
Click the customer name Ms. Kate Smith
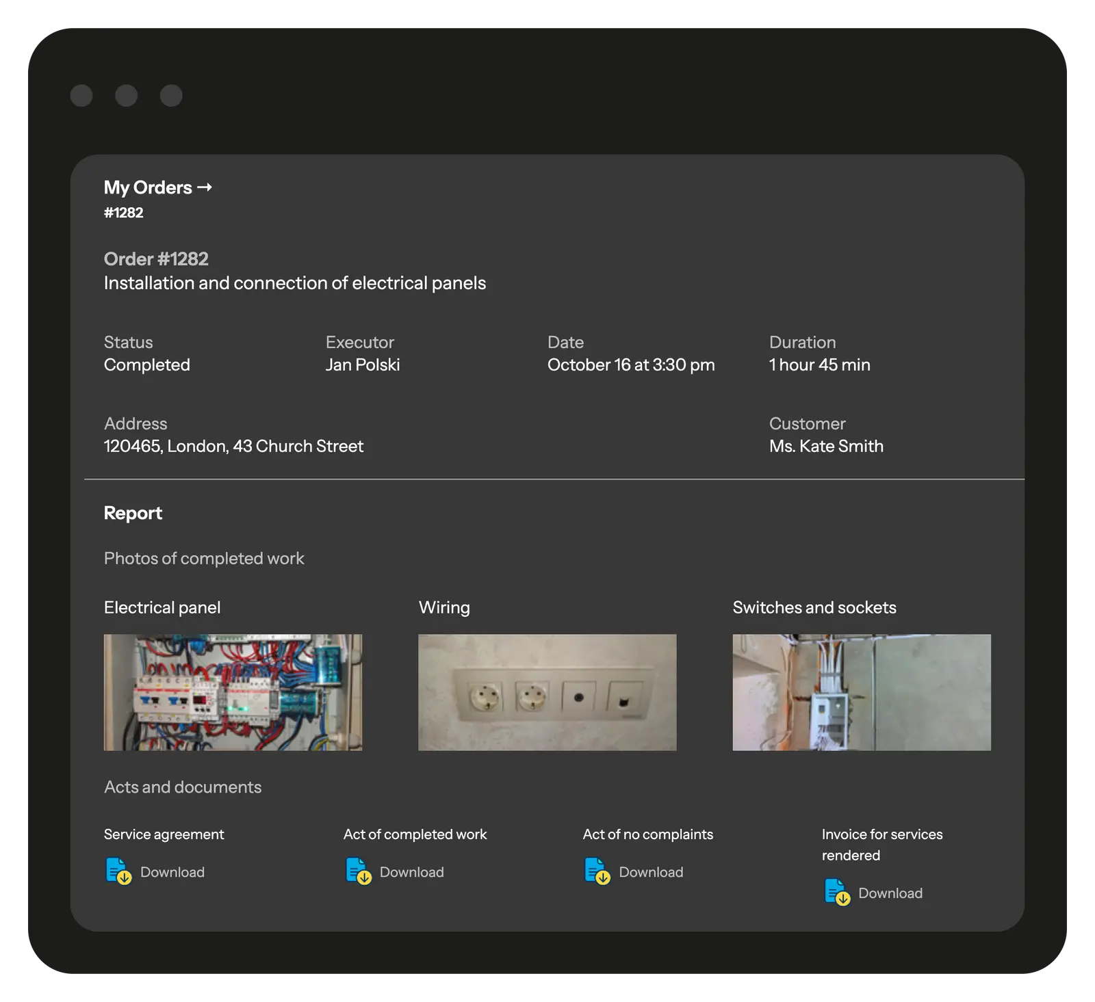tap(826, 447)
